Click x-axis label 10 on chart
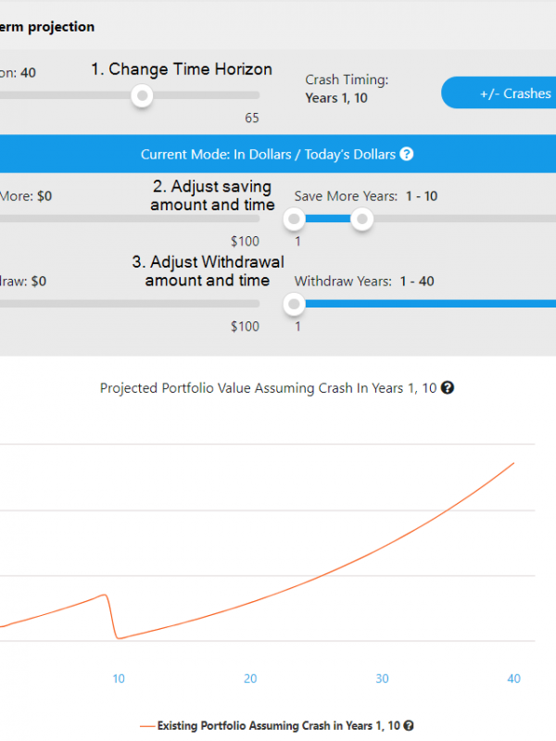The height and width of the screenshot is (741, 556). point(119,679)
